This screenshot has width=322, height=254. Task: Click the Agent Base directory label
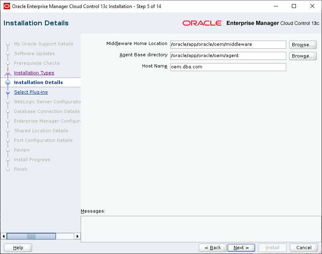click(x=143, y=55)
